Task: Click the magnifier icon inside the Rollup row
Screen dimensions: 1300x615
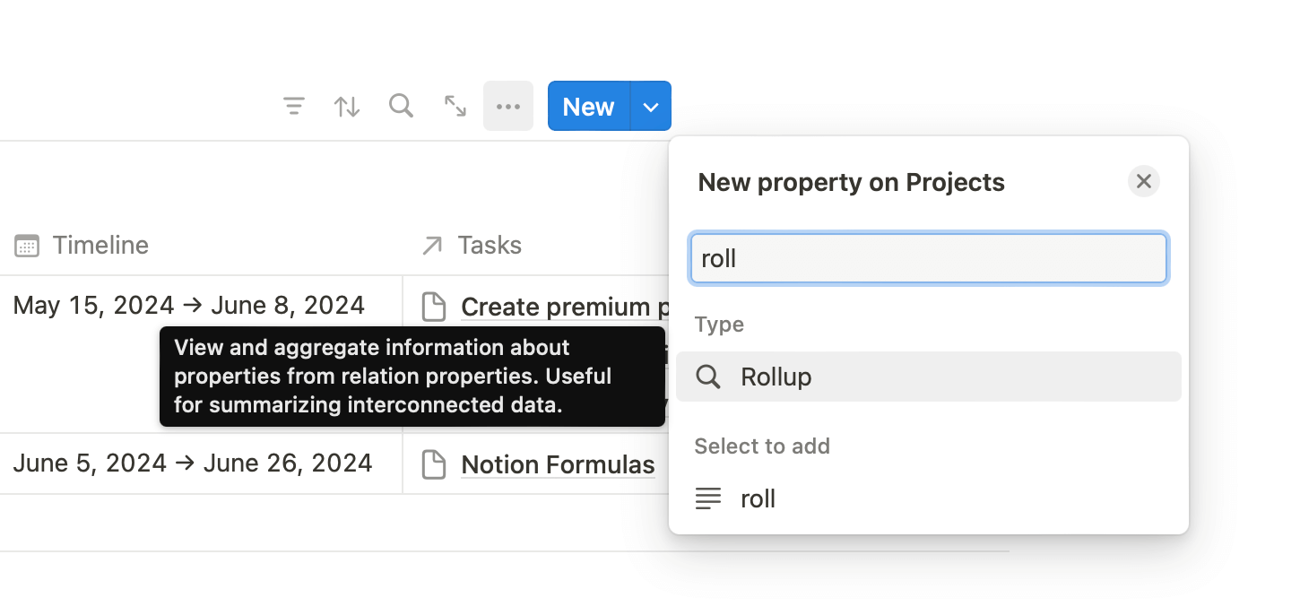Action: 707,377
